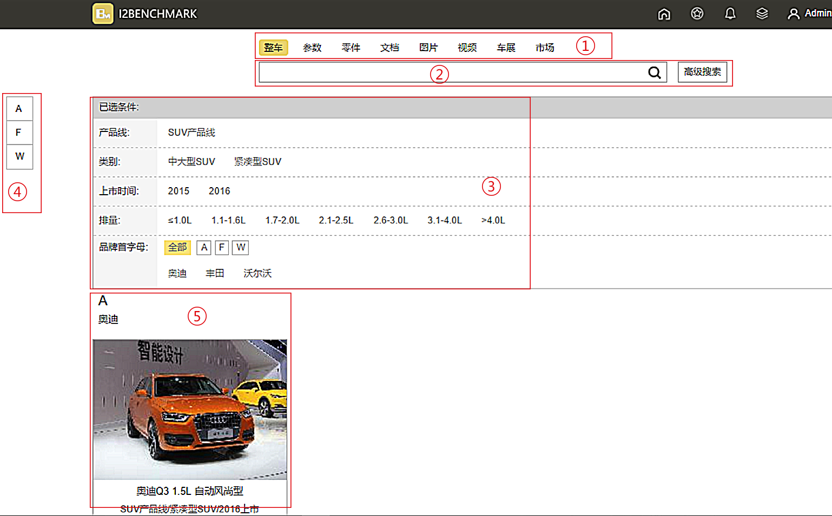Open 奥迪Q3 1.5L 自动风尚型 title
Image resolution: width=832 pixels, height=516 pixels.
190,491
